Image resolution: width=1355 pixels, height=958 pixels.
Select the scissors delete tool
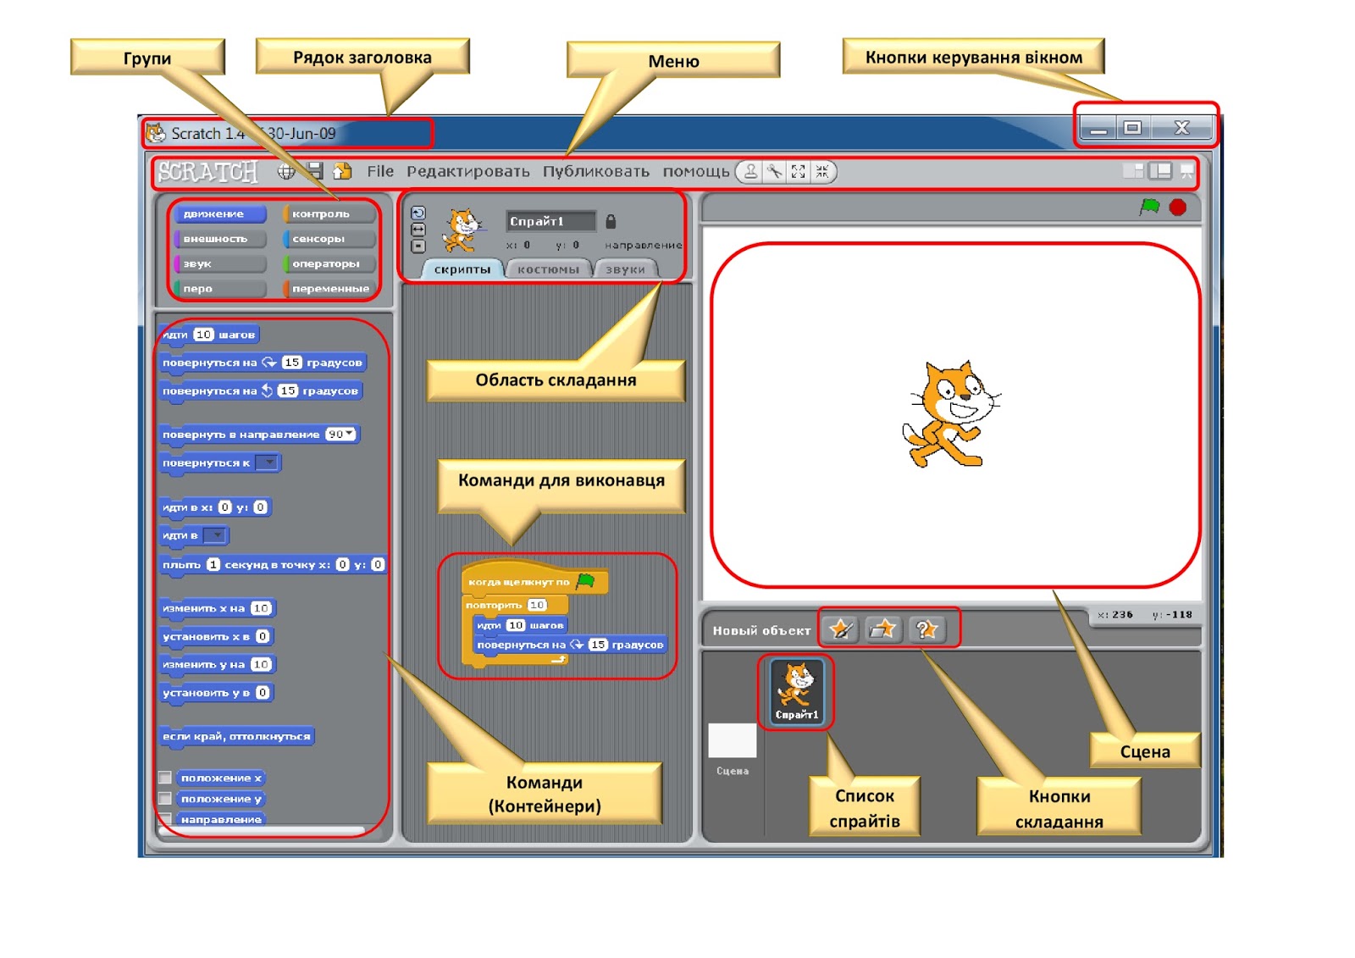pyautogui.click(x=775, y=172)
